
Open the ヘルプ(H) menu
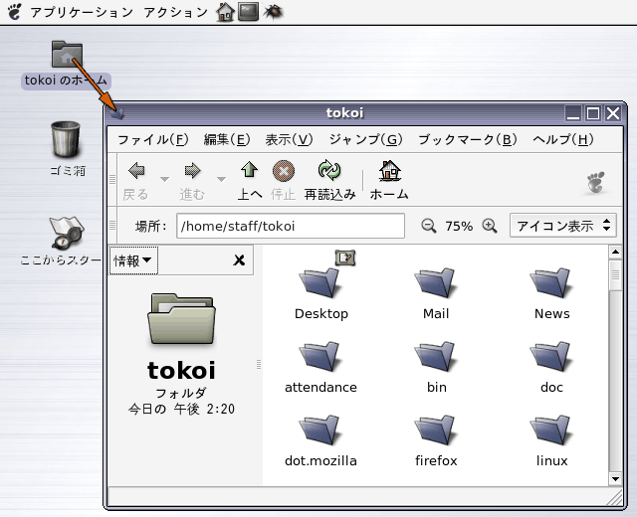[x=563, y=139]
